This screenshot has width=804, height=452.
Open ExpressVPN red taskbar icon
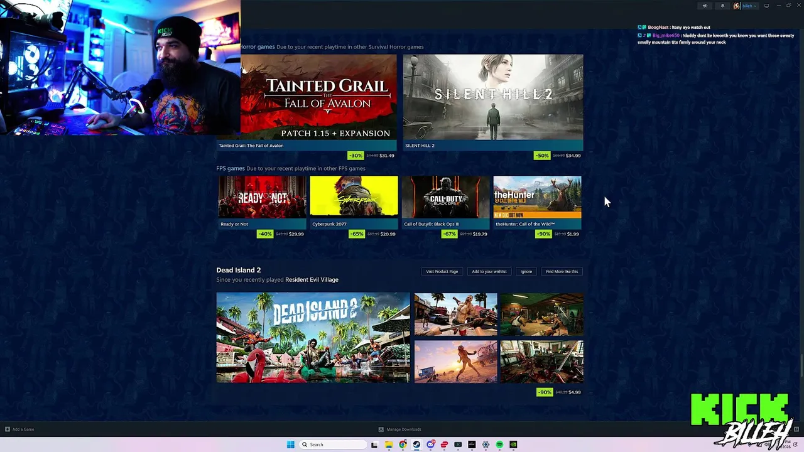click(444, 444)
